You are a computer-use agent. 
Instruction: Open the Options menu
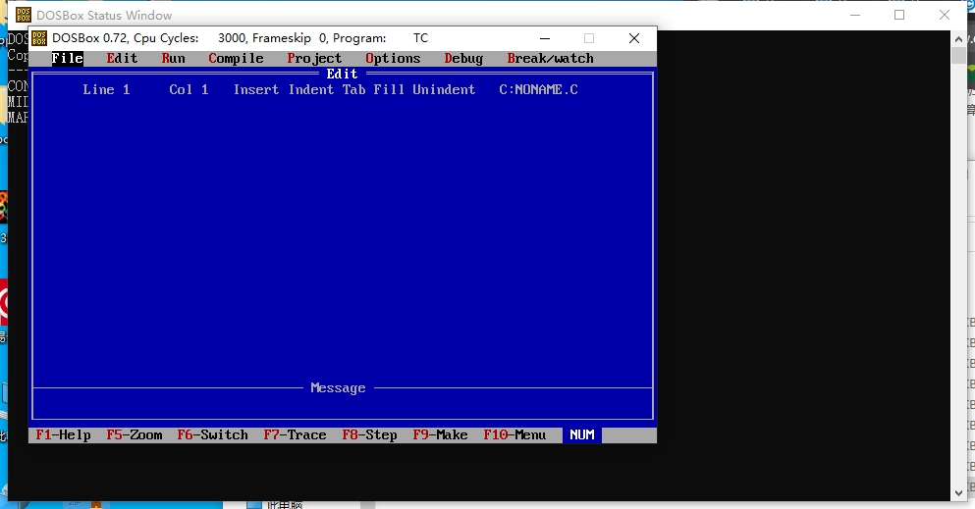[393, 59]
